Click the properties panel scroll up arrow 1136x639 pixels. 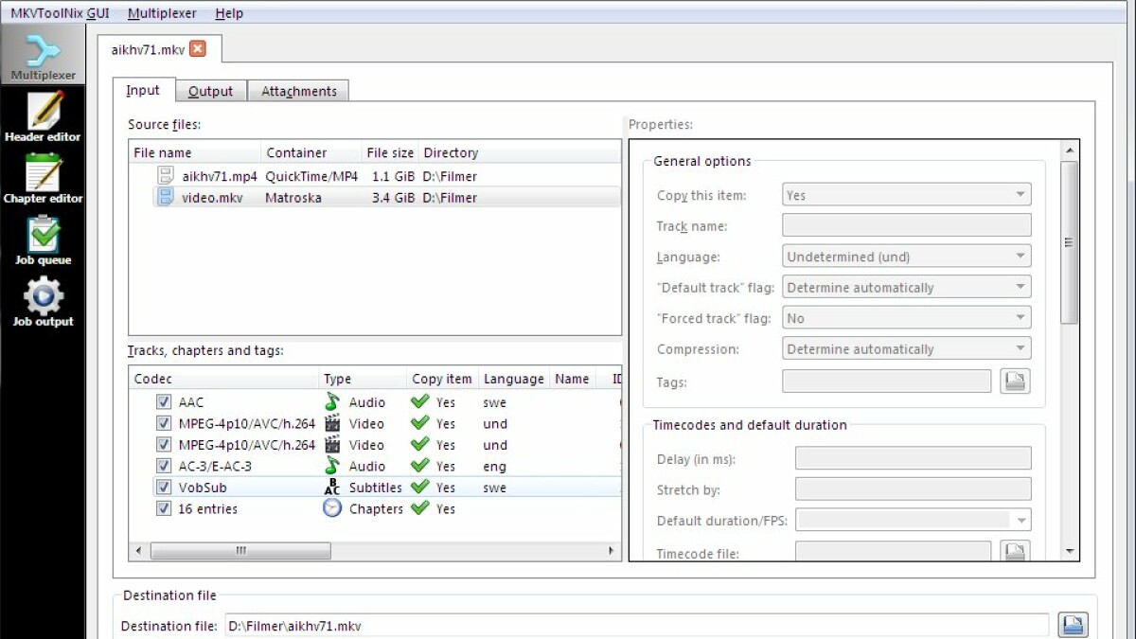click(1070, 150)
